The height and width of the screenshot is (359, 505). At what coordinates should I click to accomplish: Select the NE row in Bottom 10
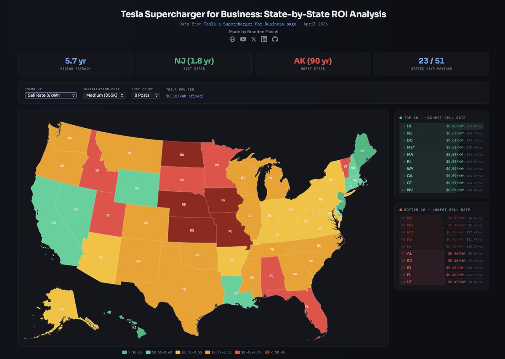(441, 218)
